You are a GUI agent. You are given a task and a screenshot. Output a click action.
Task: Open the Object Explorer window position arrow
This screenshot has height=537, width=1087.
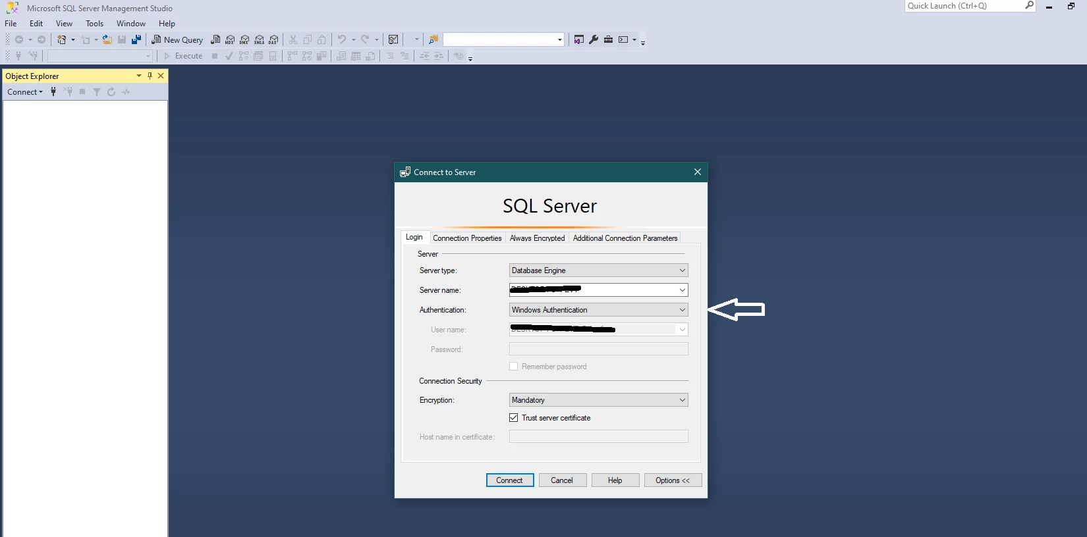(x=139, y=76)
